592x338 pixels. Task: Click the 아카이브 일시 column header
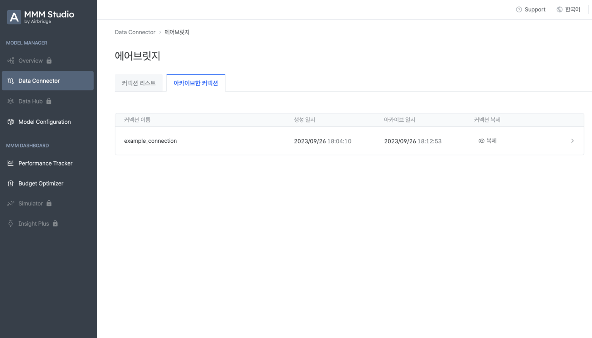pyautogui.click(x=400, y=120)
